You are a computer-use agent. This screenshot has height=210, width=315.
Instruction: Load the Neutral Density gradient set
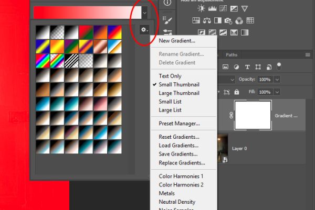[177, 202]
